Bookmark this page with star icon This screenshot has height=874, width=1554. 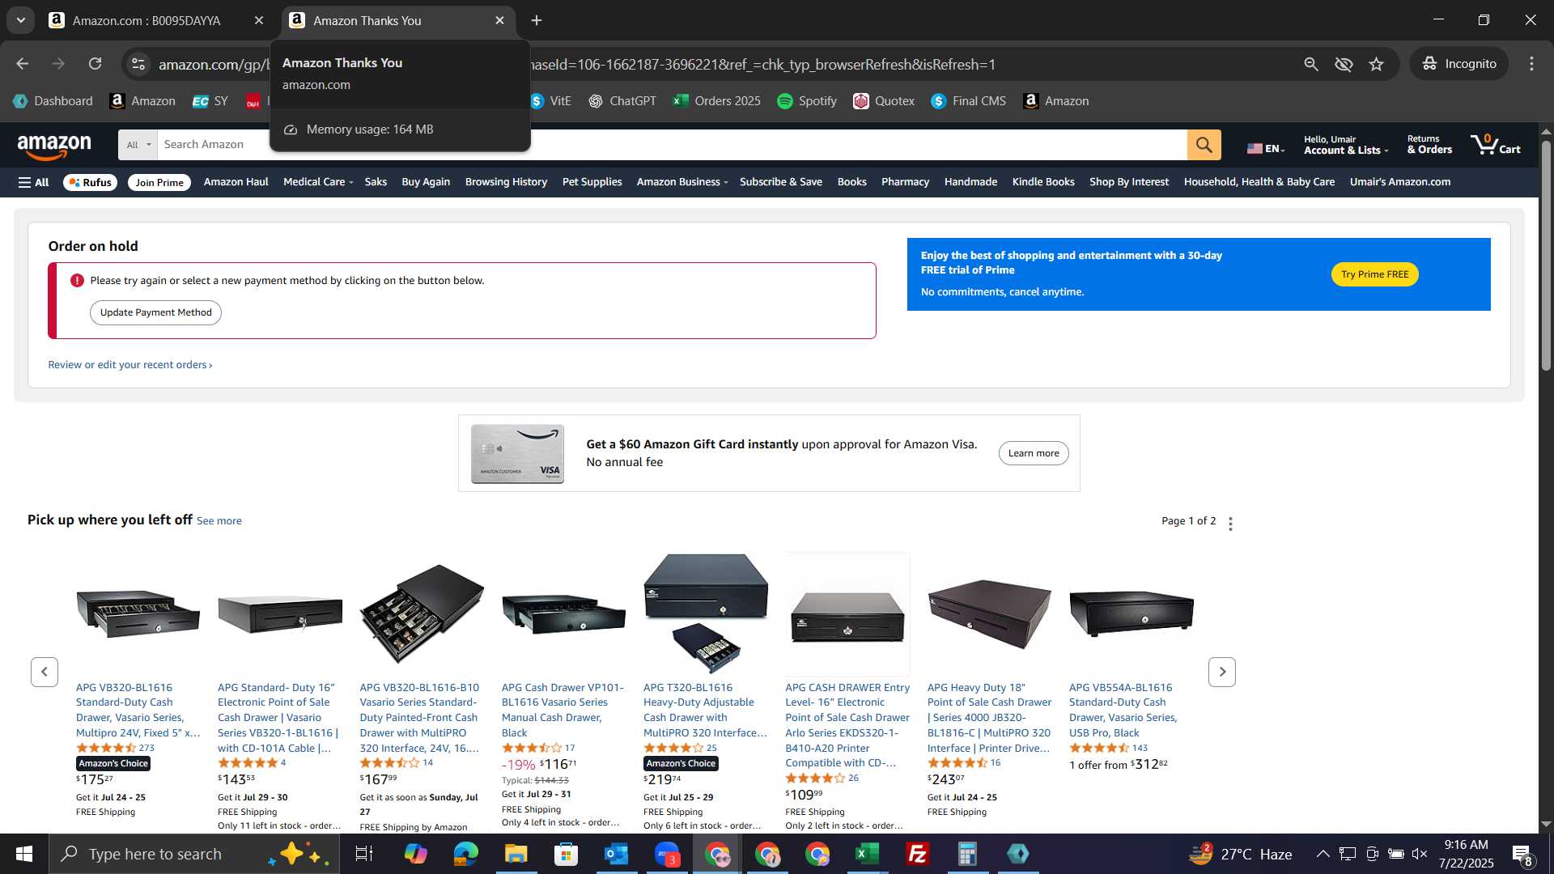pyautogui.click(x=1376, y=64)
